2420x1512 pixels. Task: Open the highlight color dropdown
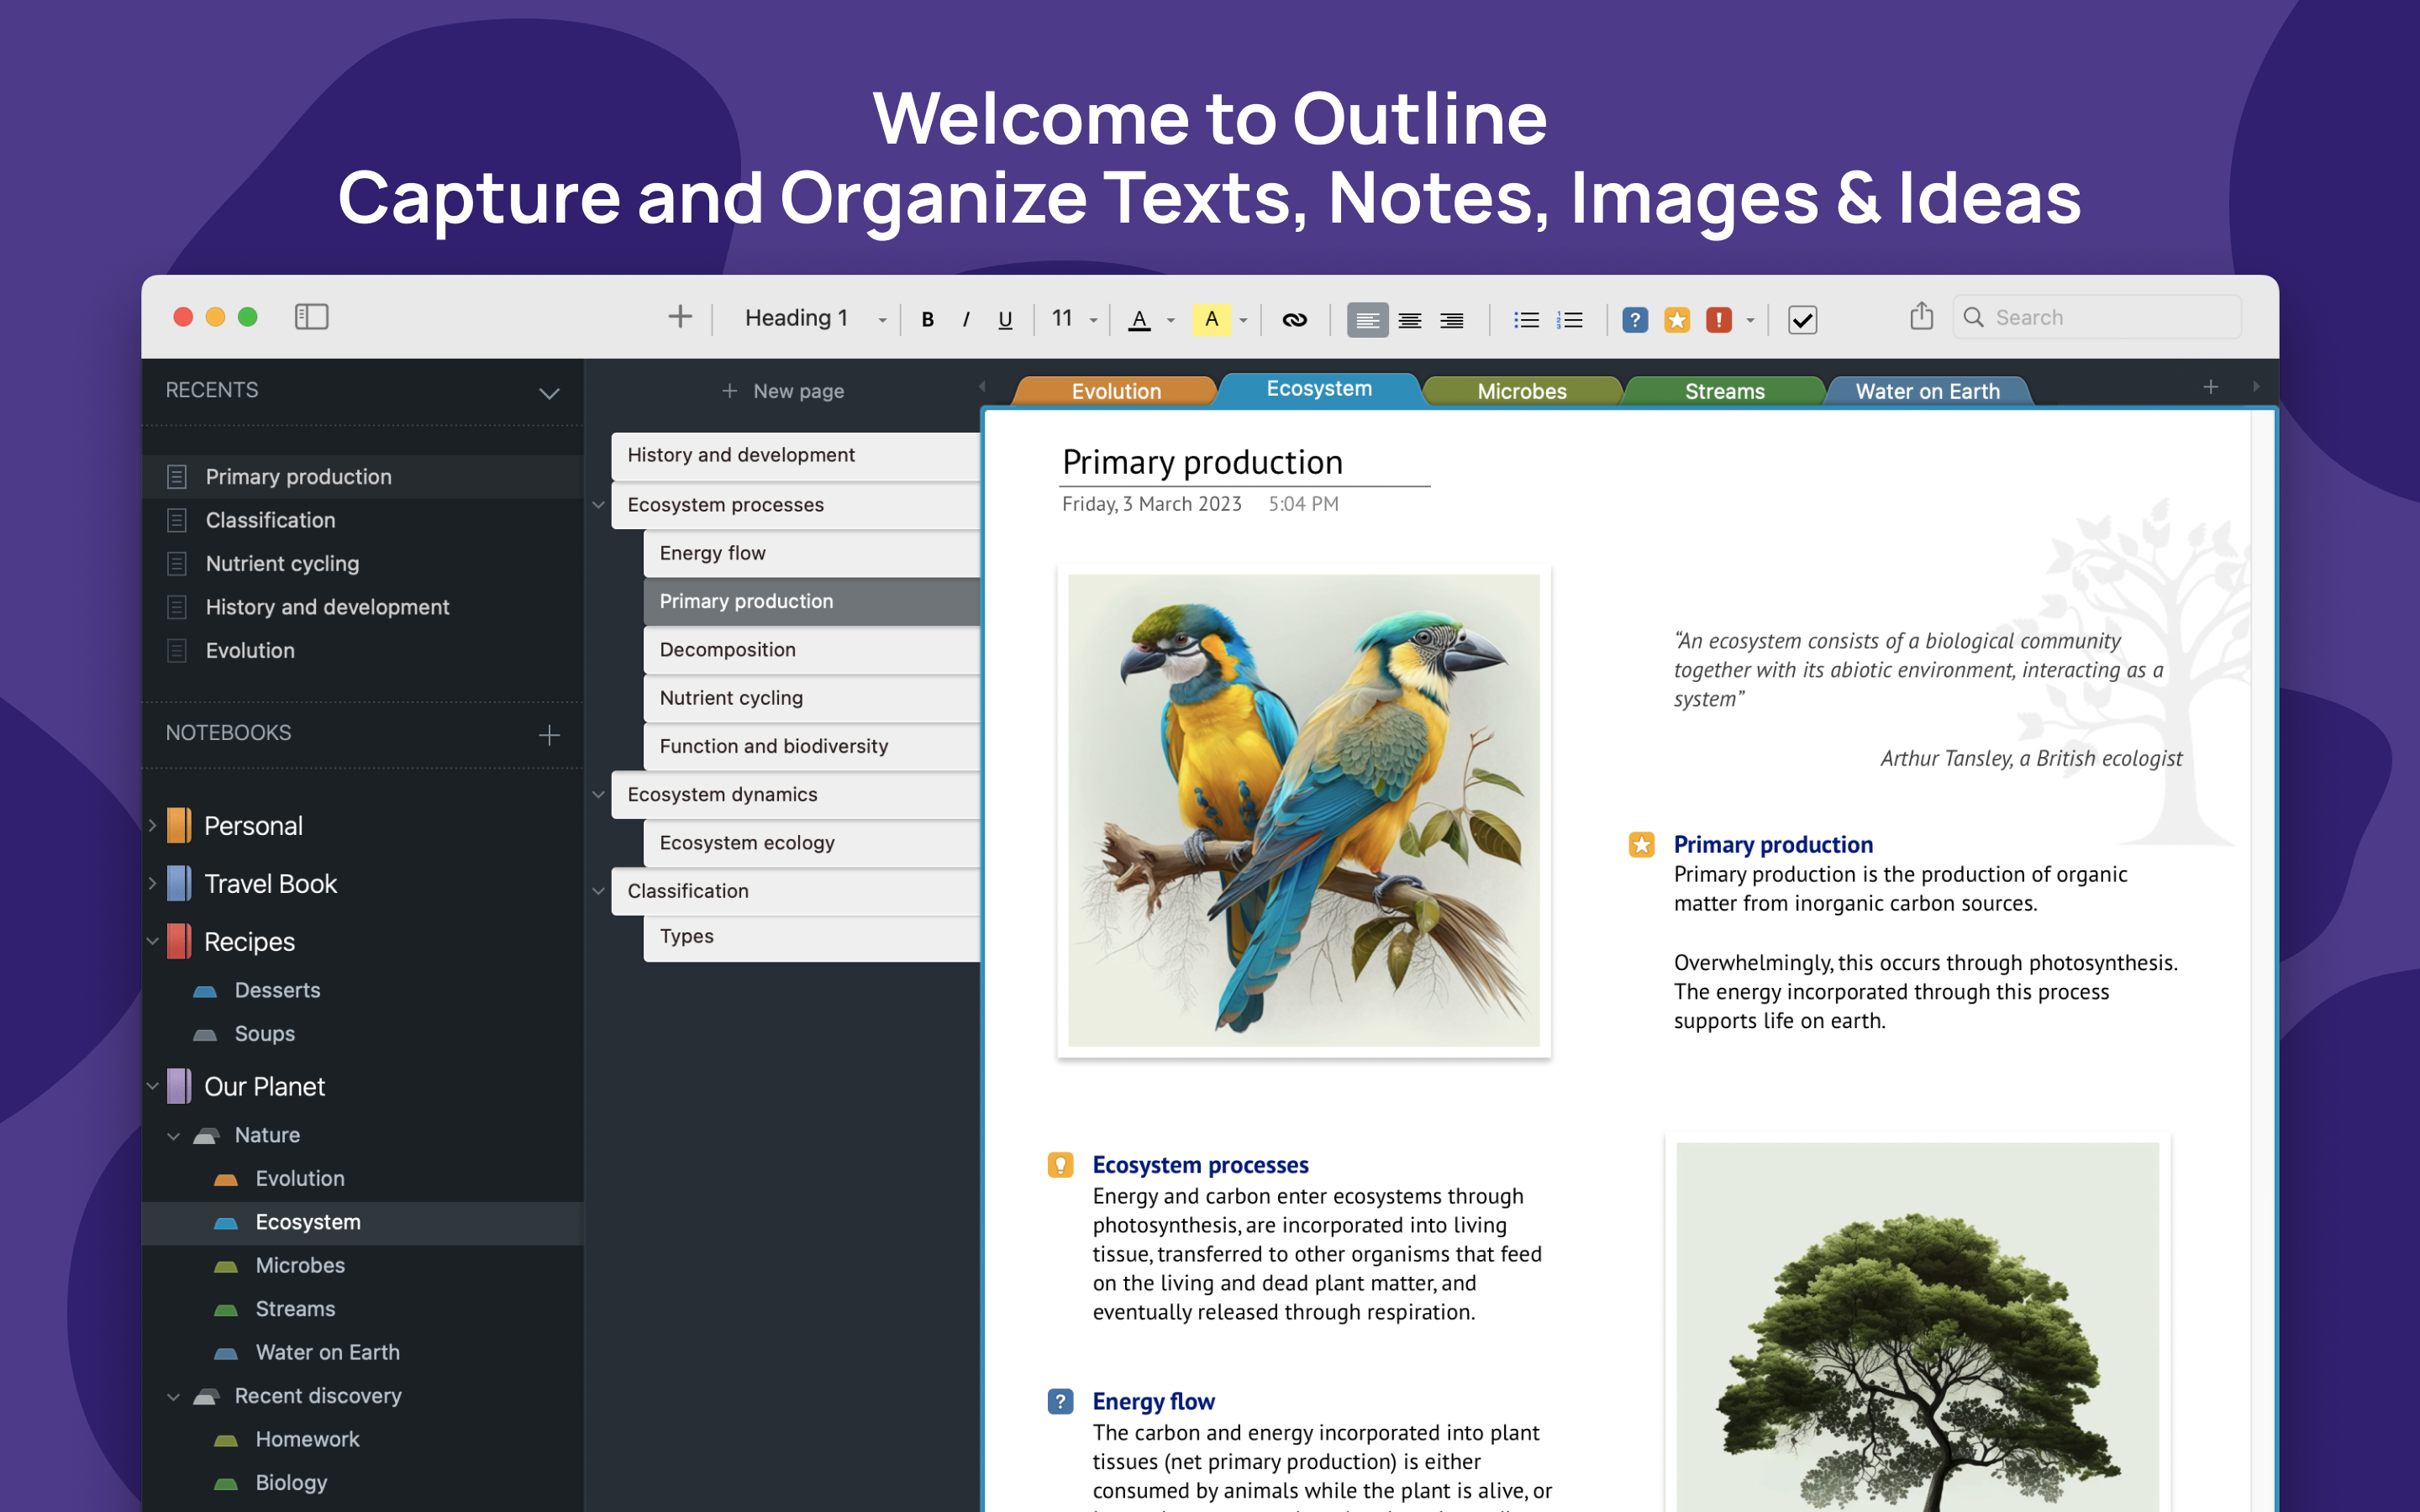(x=1243, y=318)
